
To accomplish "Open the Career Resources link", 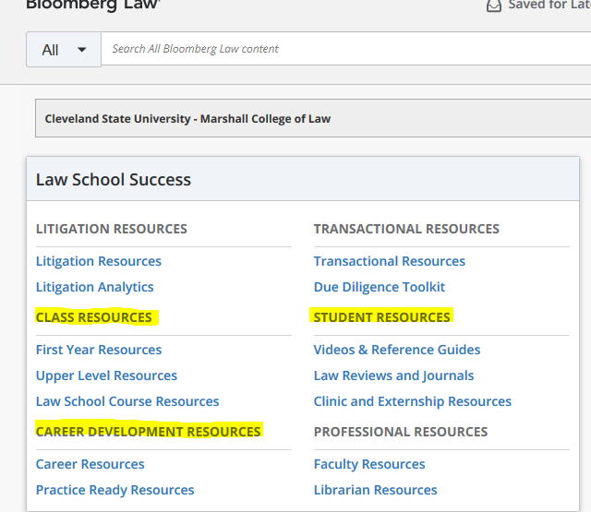I will tap(90, 464).
